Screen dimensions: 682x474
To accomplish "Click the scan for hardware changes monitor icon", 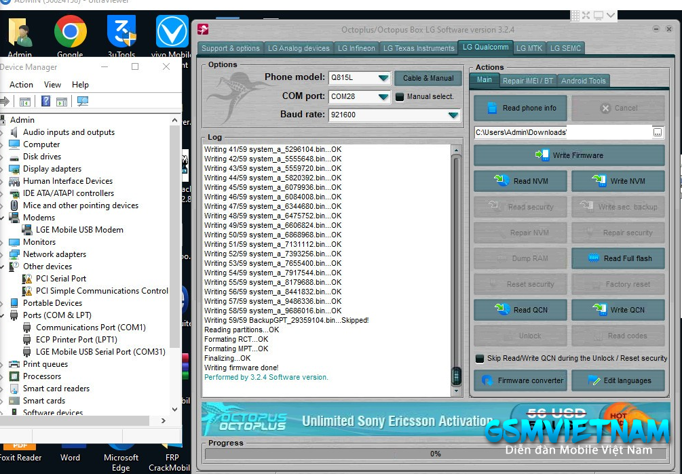I will 82,101.
